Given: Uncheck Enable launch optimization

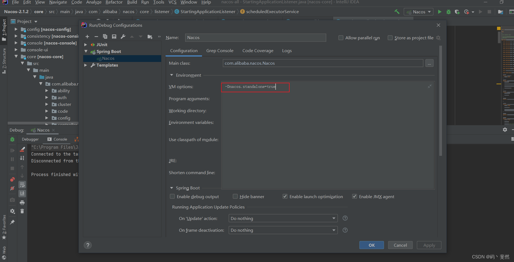Looking at the screenshot, I should tap(285, 196).
